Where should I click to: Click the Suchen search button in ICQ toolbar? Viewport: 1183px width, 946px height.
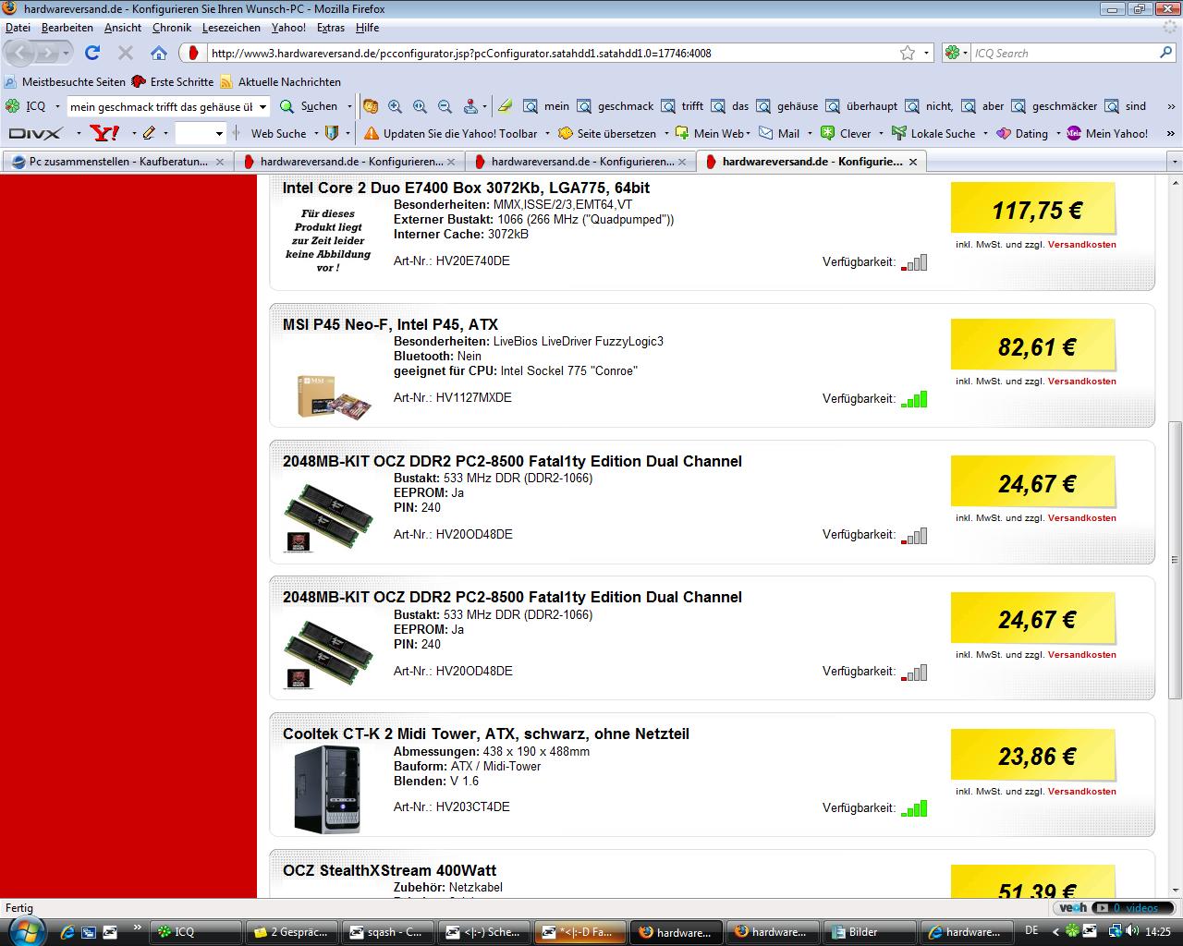[309, 106]
